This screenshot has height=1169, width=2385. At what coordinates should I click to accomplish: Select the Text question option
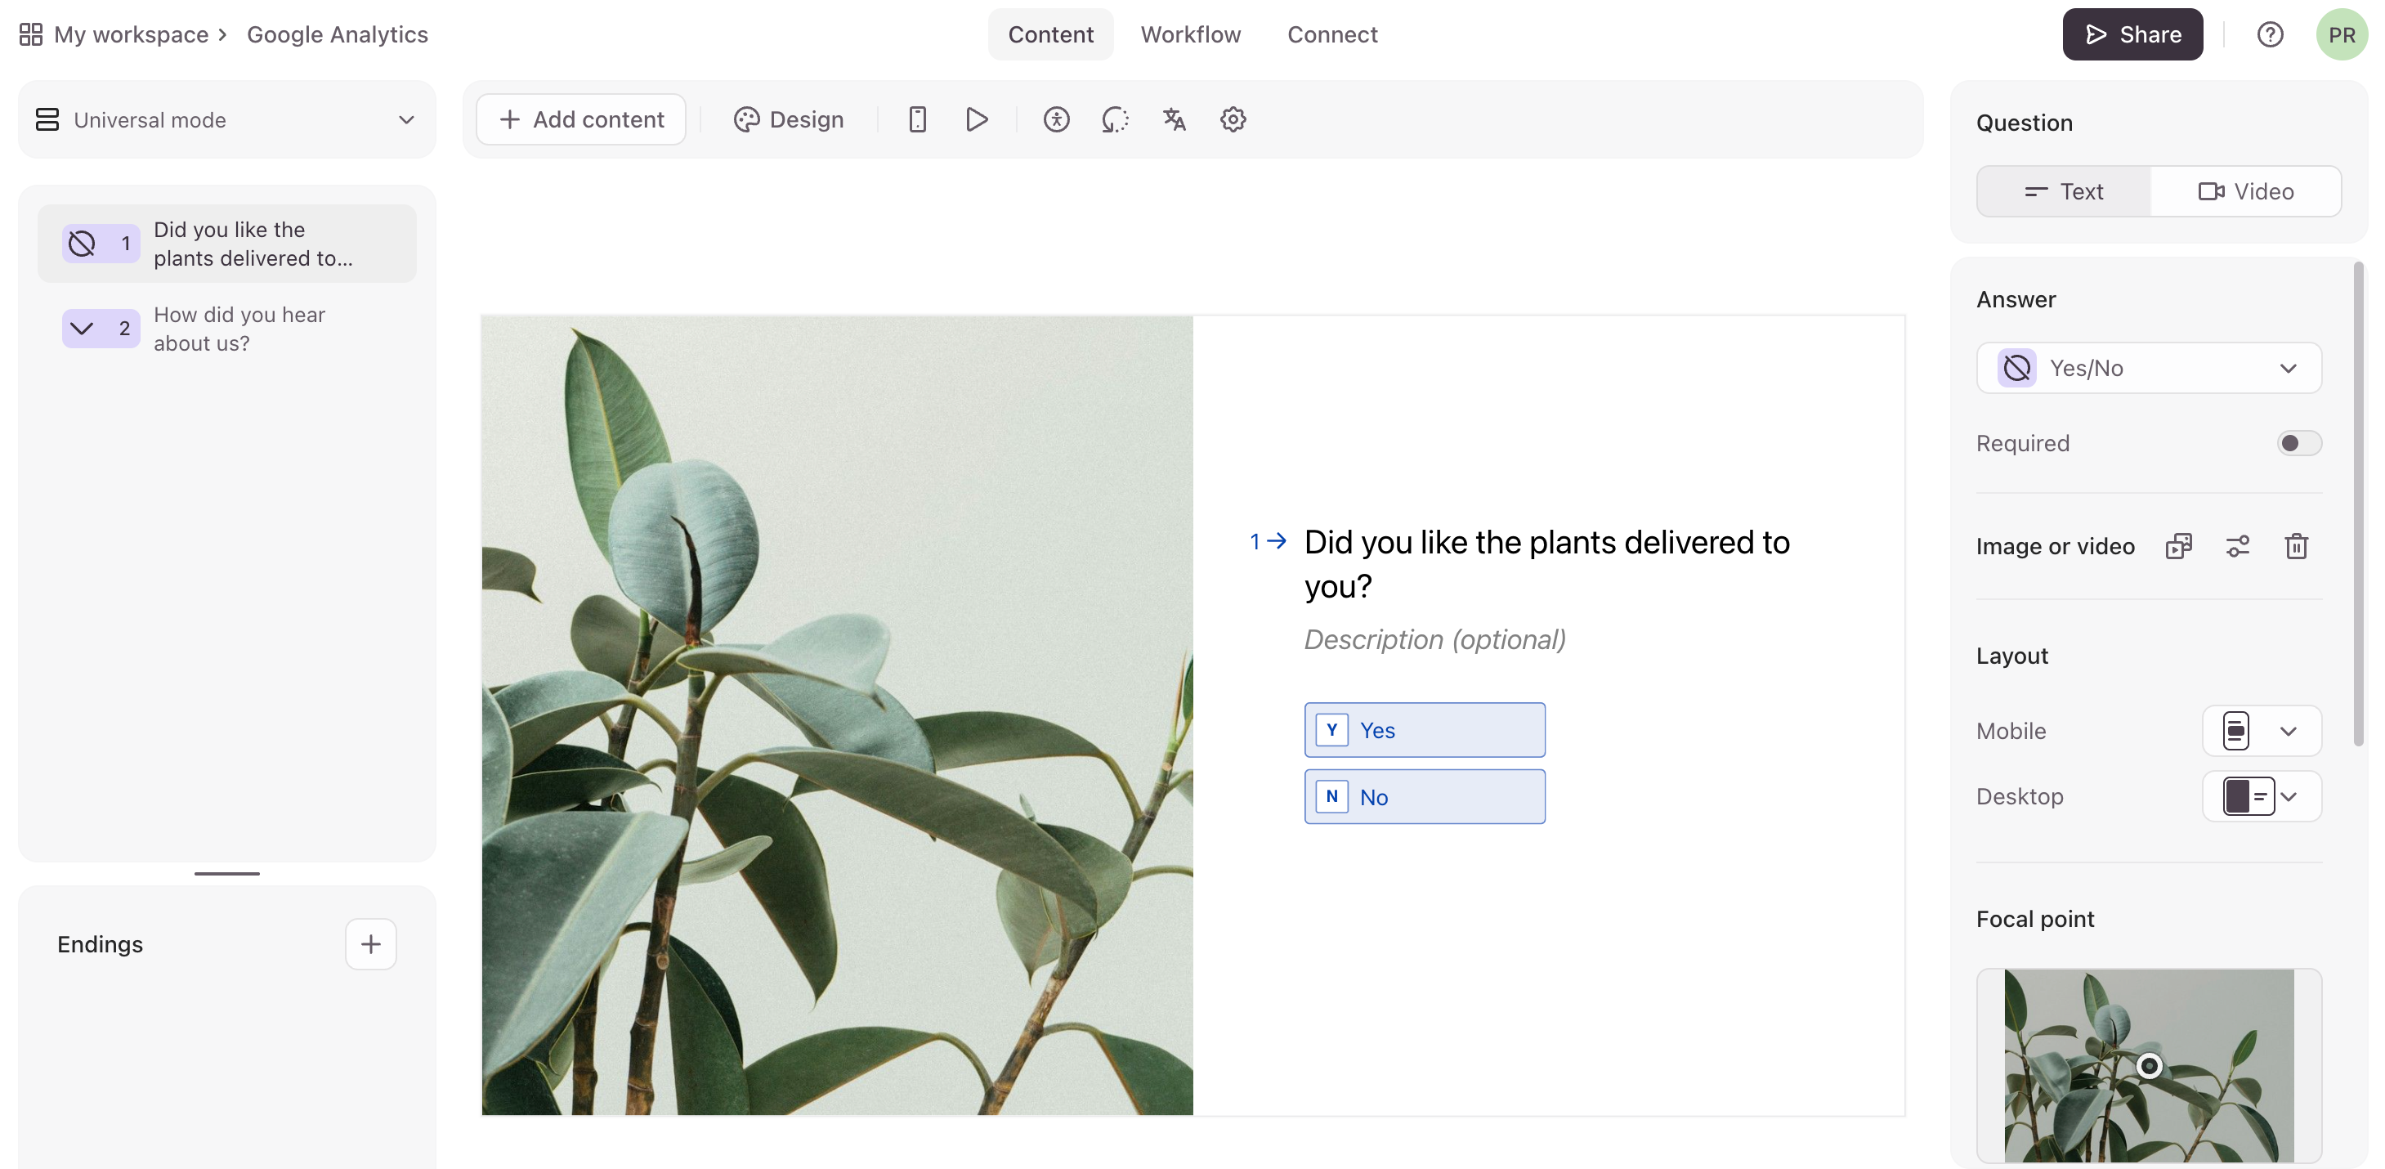[x=2064, y=192]
